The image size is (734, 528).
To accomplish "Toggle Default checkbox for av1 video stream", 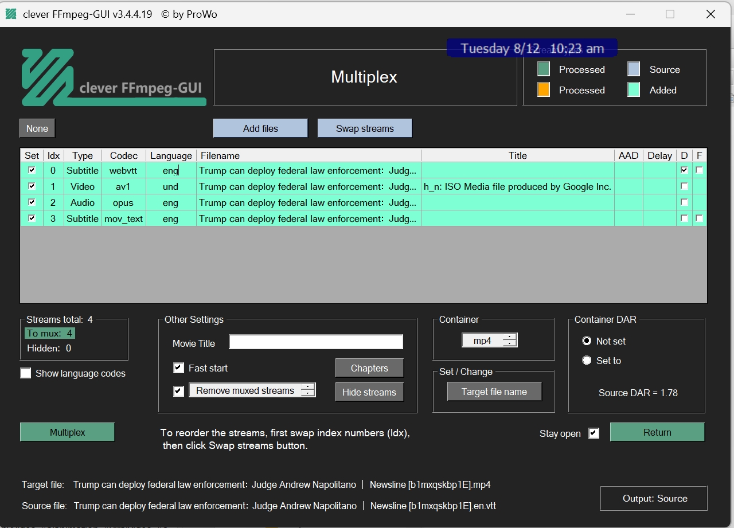I will point(684,186).
